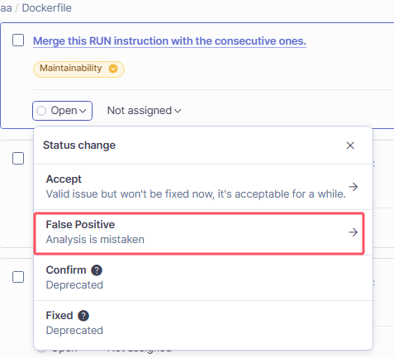Click the Maintainability tag dropdown
This screenshot has width=394, height=358.
point(78,69)
